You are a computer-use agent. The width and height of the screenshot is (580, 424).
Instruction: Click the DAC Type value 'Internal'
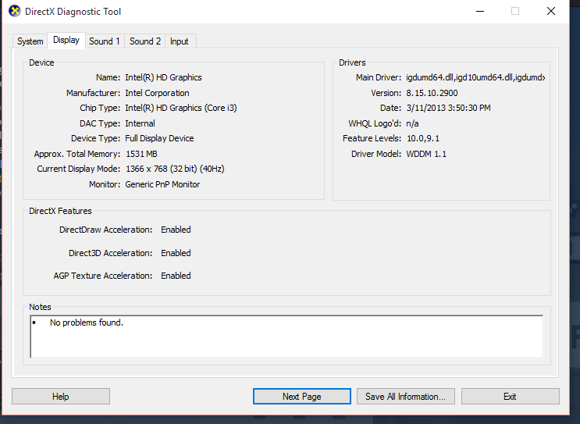[140, 123]
